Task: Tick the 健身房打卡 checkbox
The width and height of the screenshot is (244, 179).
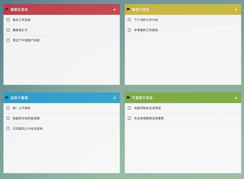Action: click(8, 30)
